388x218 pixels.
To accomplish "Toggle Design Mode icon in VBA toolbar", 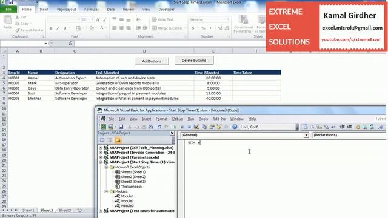I will pos(196,127).
